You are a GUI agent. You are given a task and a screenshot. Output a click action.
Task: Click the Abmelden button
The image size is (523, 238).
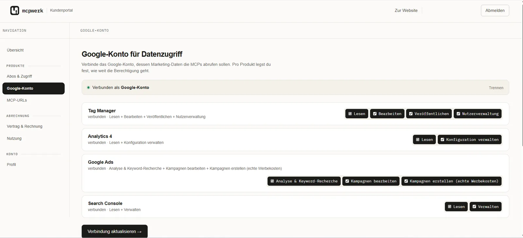click(495, 10)
